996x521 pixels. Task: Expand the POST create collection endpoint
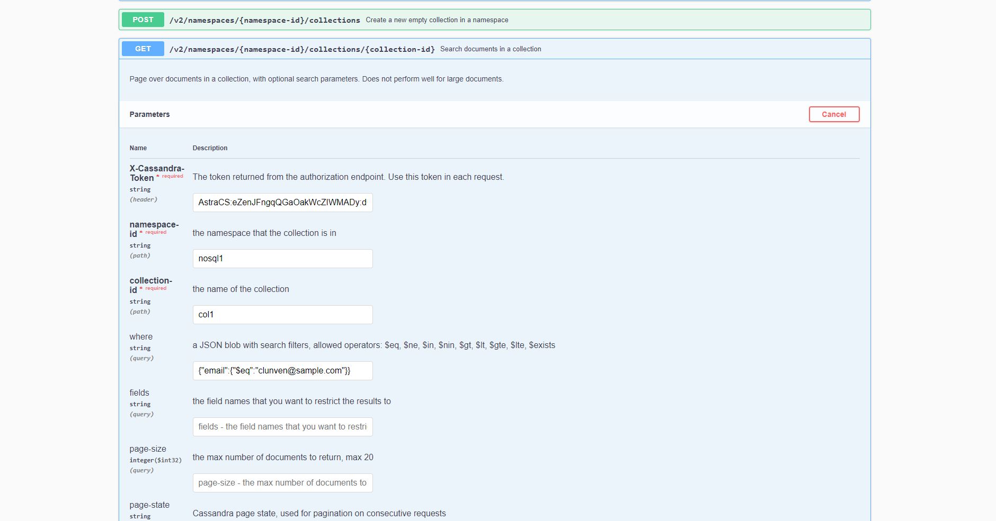pos(494,20)
